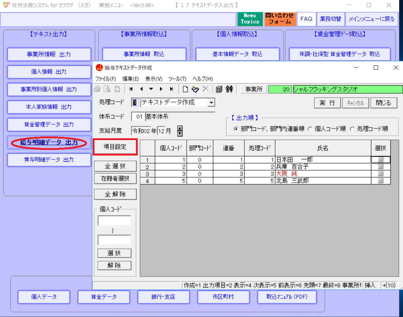The width and height of the screenshot is (403, 317).
Task: Open the calculator icon in the toolbar
Action: click(219, 89)
